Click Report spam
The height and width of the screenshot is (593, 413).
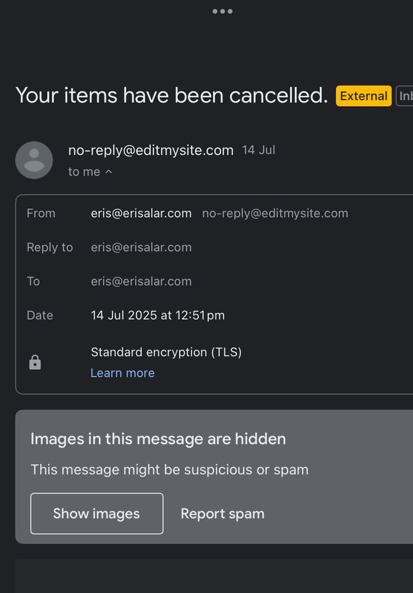tap(223, 513)
